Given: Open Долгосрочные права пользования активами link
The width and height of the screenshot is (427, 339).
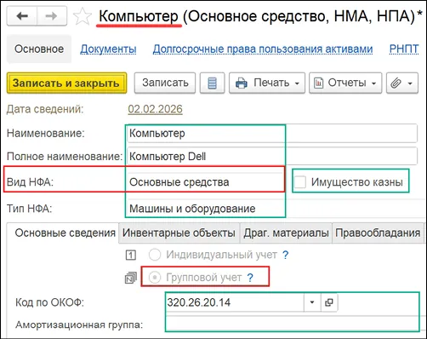Looking at the screenshot, I should (x=263, y=49).
